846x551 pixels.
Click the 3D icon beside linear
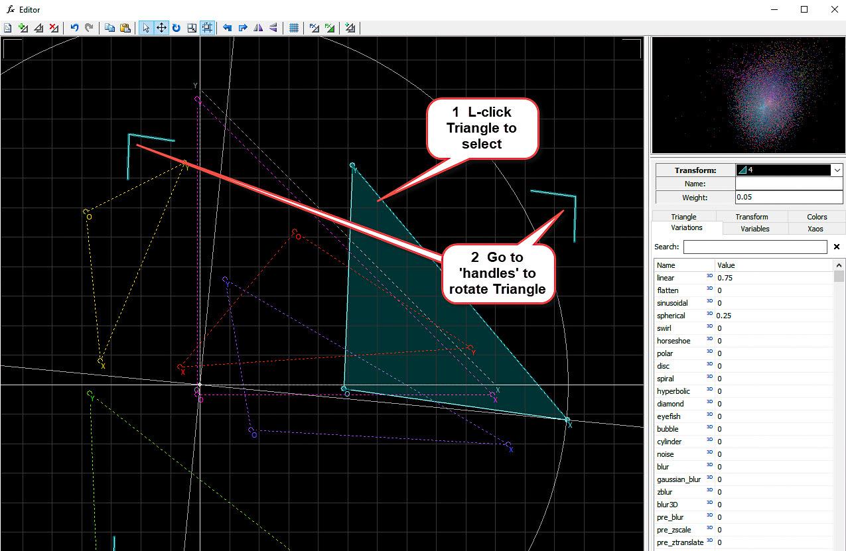tap(709, 276)
